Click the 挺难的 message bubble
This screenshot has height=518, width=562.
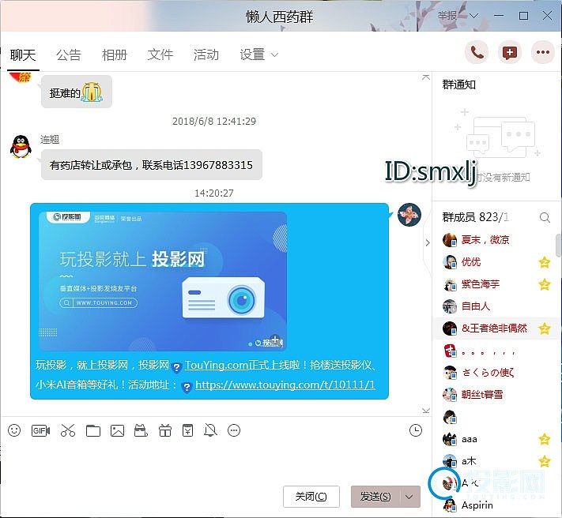(77, 92)
